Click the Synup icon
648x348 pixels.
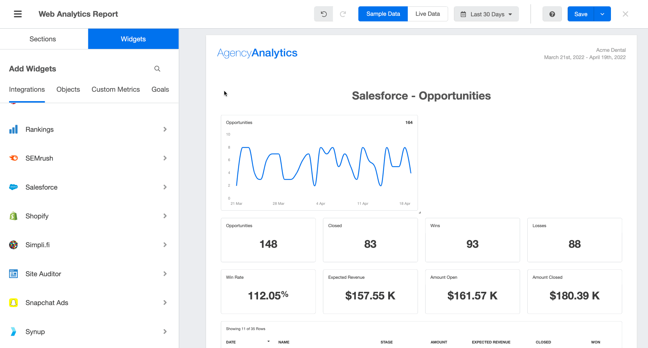(x=13, y=332)
